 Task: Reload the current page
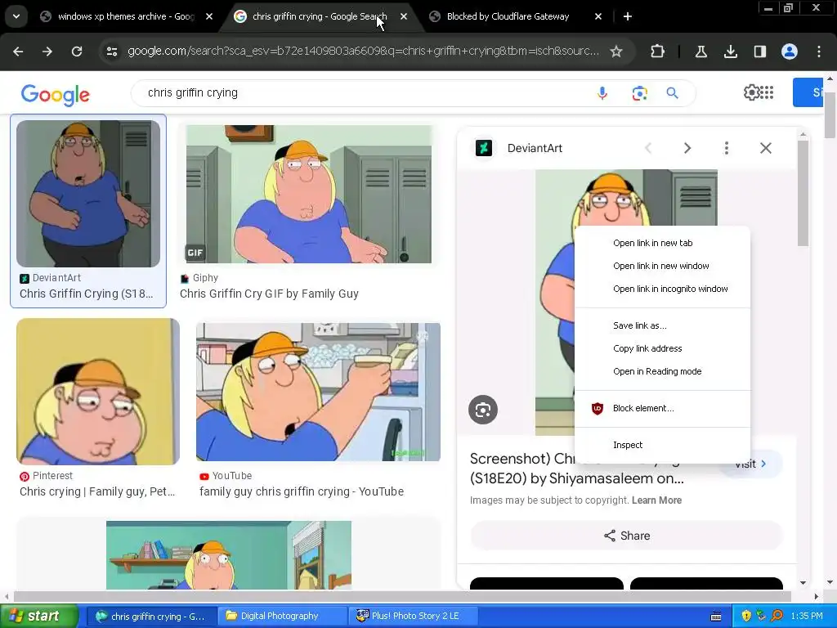pyautogui.click(x=77, y=52)
